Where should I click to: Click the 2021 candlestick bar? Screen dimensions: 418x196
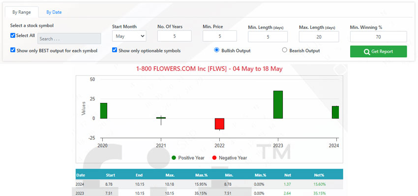click(161, 118)
